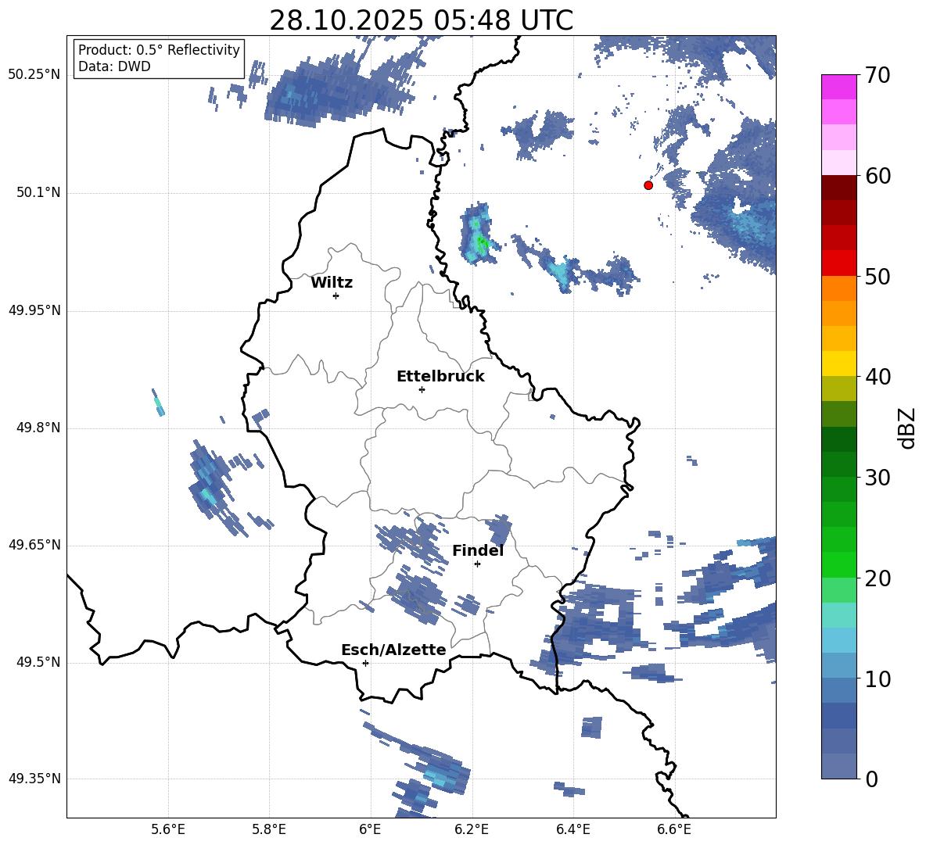The width and height of the screenshot is (926, 845).
Task: Click the Ettelbruck station cross marker
Action: [x=422, y=389]
